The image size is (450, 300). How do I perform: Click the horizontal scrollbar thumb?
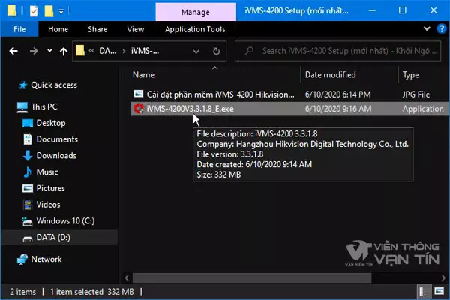[x=252, y=277]
